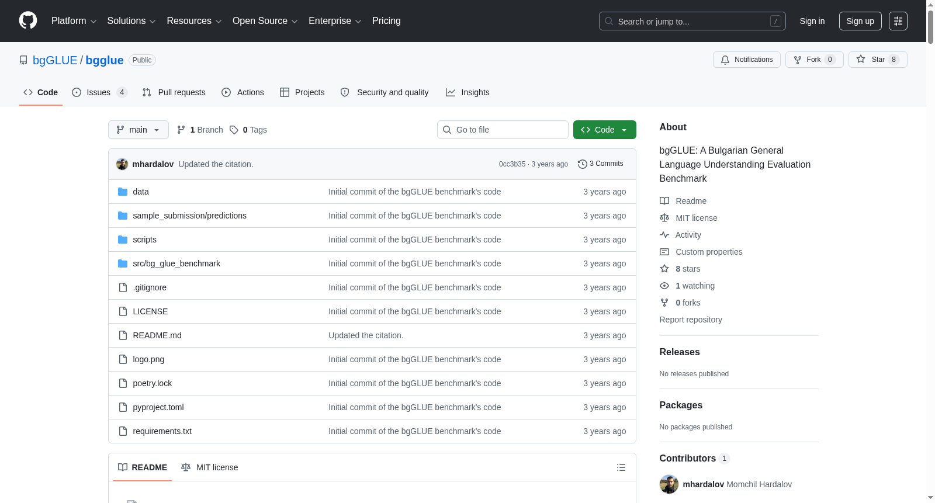Expand the Resources dropdown
935x503 pixels.
[x=194, y=21]
